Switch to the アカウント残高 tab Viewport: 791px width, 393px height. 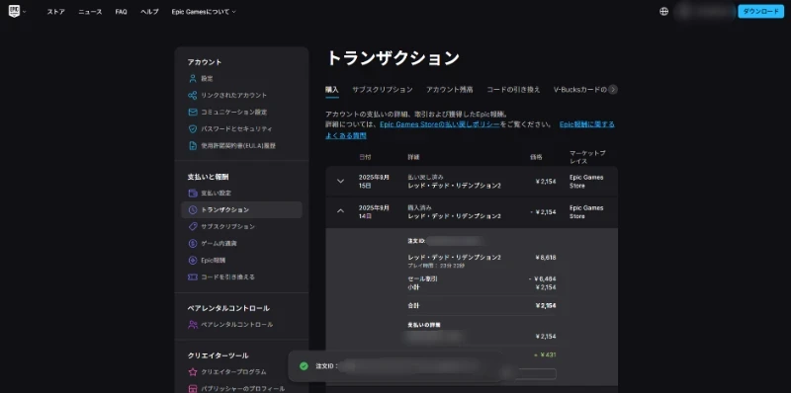pyautogui.click(x=450, y=90)
